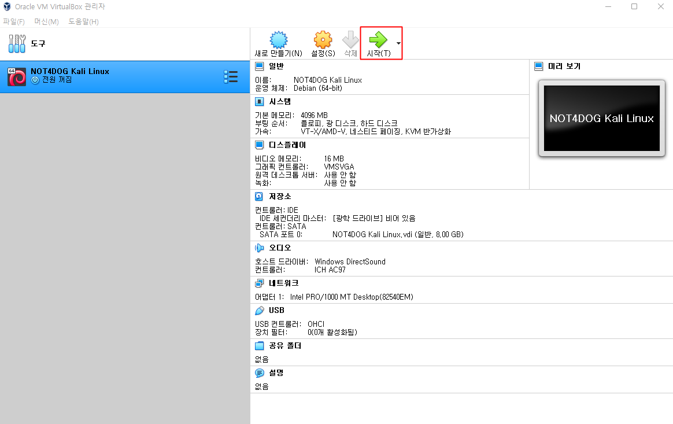Click the USB plug icon
Screen dimensions: 673x424
click(x=259, y=310)
